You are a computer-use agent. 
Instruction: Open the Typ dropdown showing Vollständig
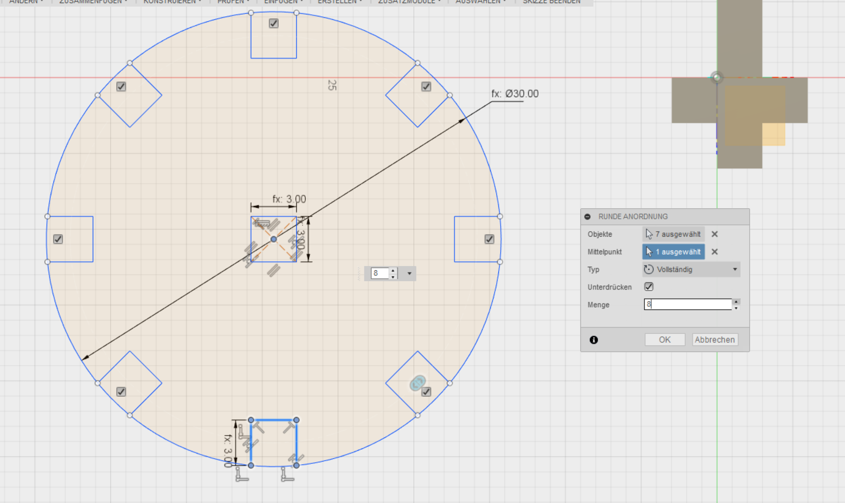point(691,270)
